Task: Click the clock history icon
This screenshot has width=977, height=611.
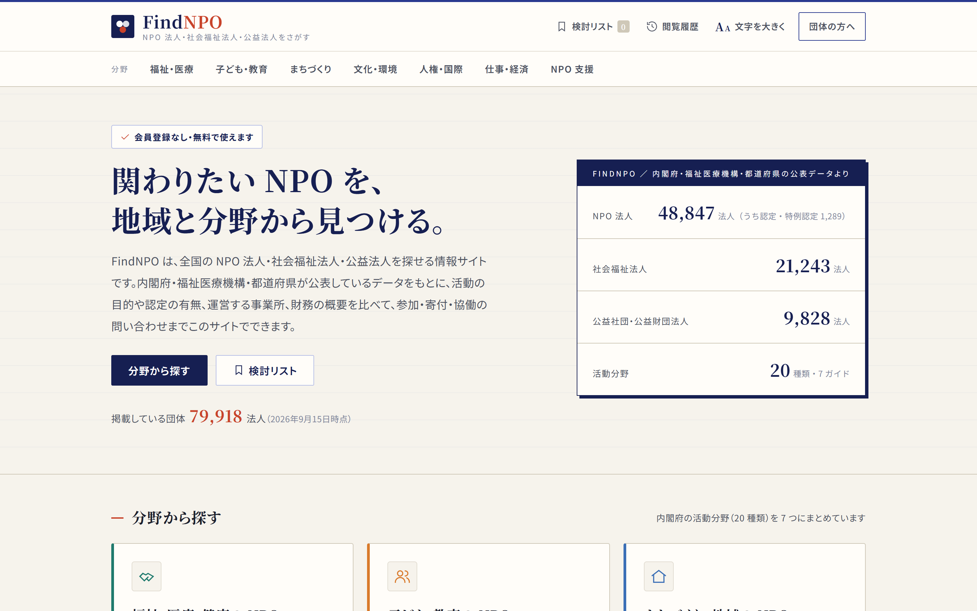Action: 652,27
